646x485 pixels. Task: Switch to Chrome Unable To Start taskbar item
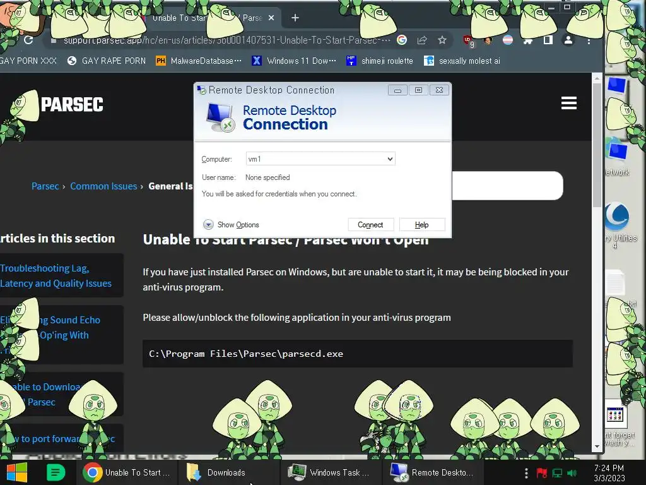[126, 472]
